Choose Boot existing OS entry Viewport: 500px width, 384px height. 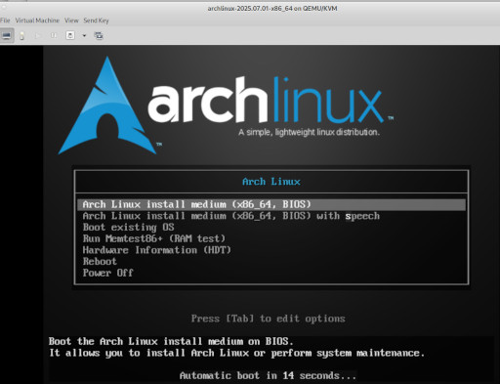coord(128,228)
